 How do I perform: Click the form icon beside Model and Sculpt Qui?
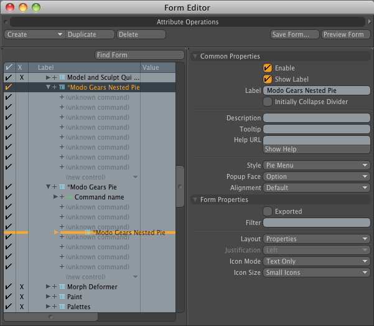point(62,77)
